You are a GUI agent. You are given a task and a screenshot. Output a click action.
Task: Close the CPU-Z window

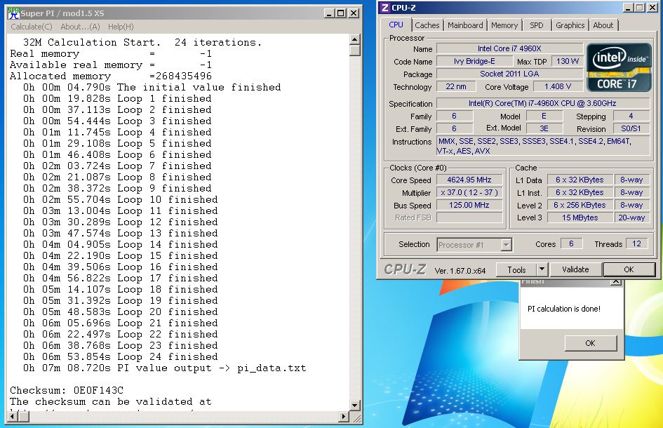pyautogui.click(x=652, y=8)
